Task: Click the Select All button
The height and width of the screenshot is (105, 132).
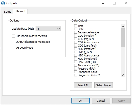Action: tap(83, 85)
